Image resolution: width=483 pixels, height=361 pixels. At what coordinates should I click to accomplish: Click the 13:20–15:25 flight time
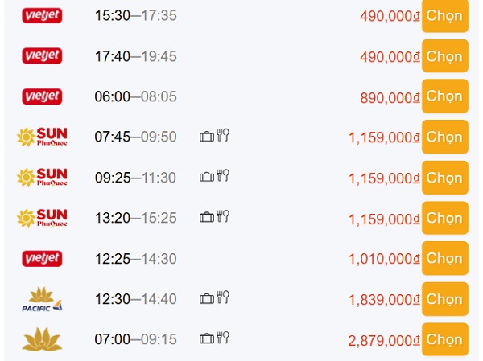[x=135, y=218]
